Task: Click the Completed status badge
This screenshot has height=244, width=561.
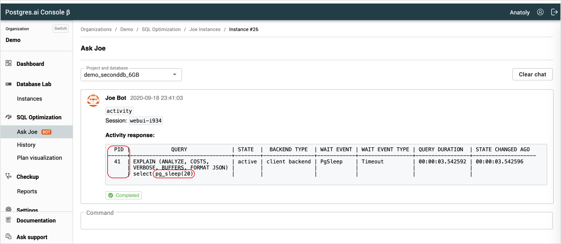Action: [124, 195]
